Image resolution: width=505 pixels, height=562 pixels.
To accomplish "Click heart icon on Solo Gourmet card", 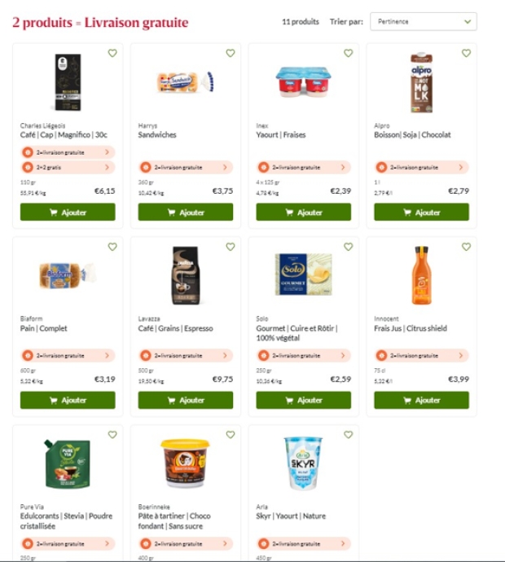I will (349, 247).
